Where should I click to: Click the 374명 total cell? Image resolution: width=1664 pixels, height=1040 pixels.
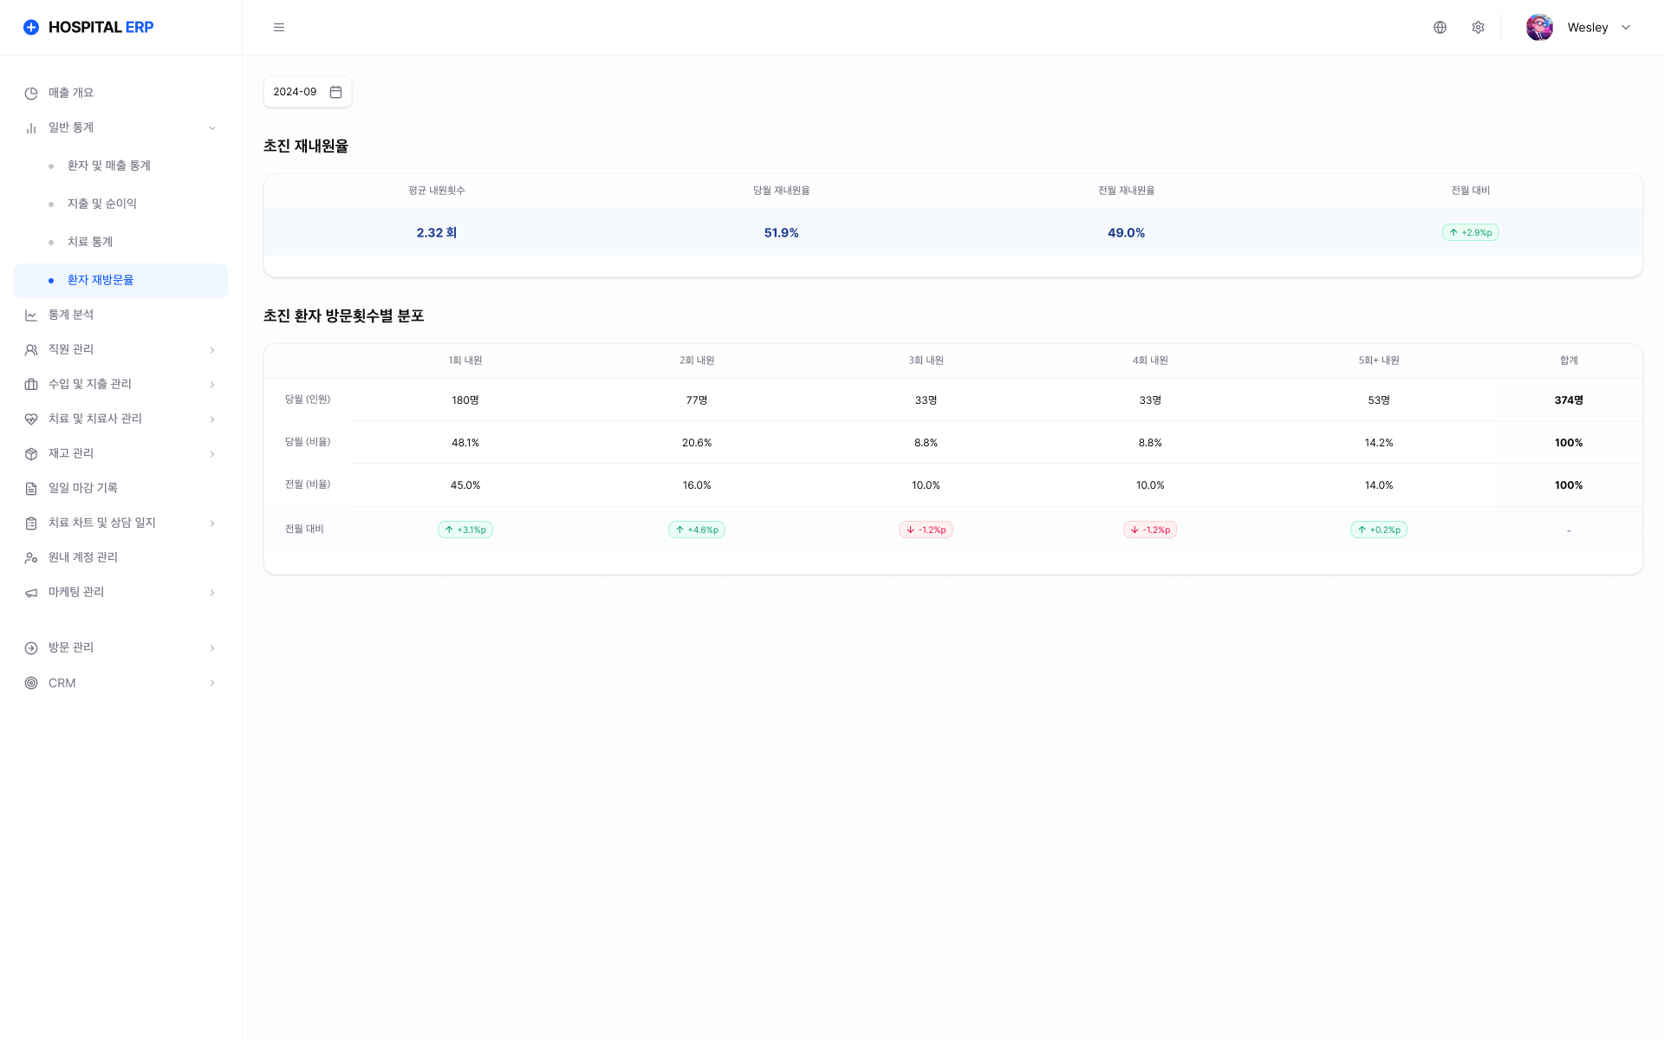point(1569,400)
